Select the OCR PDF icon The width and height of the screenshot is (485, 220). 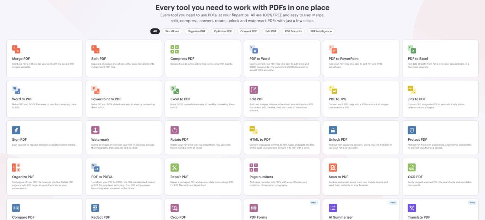412,167
